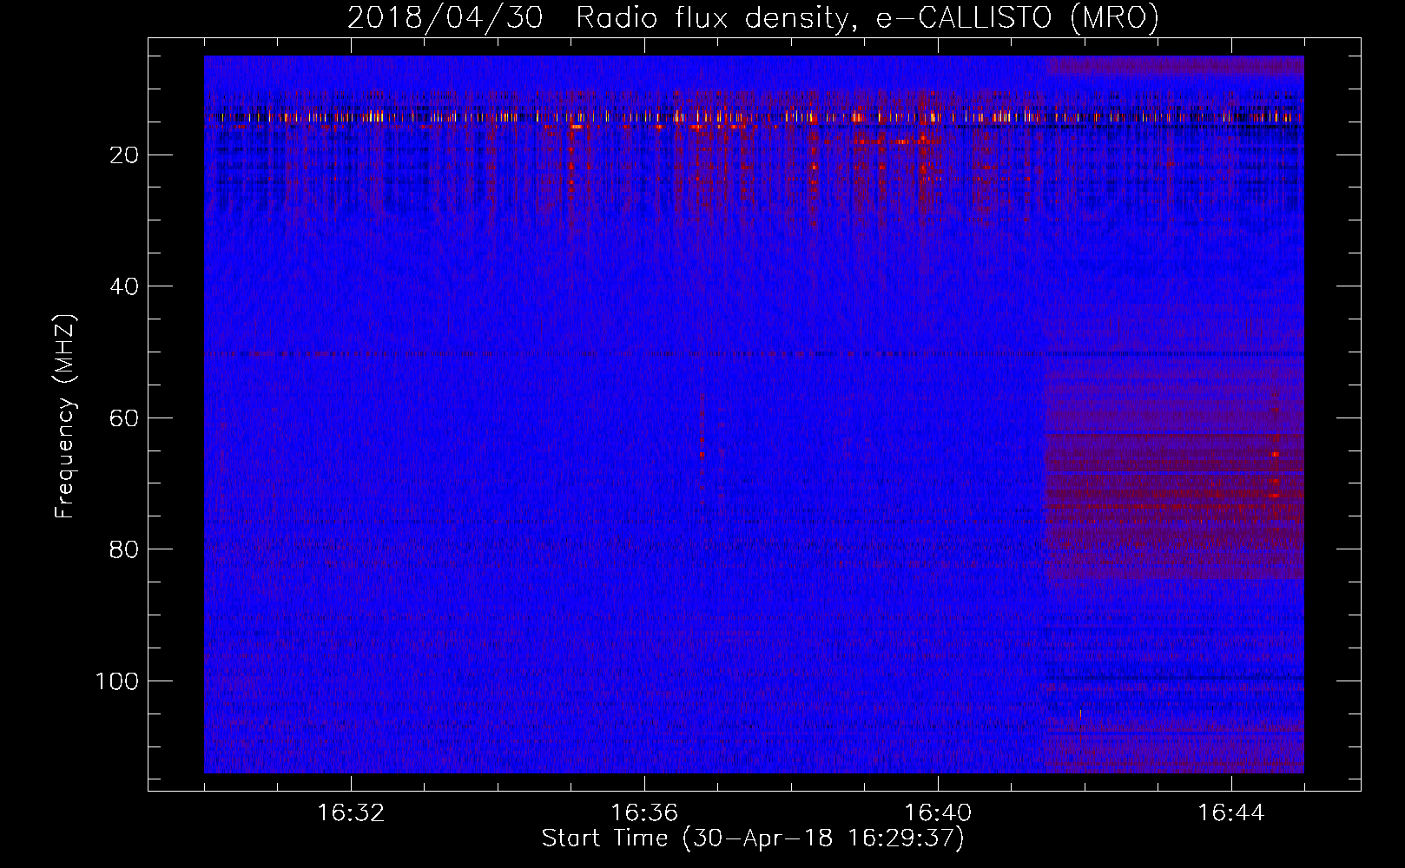Click the 80 frequency tick label
The width and height of the screenshot is (1405, 868).
[125, 549]
